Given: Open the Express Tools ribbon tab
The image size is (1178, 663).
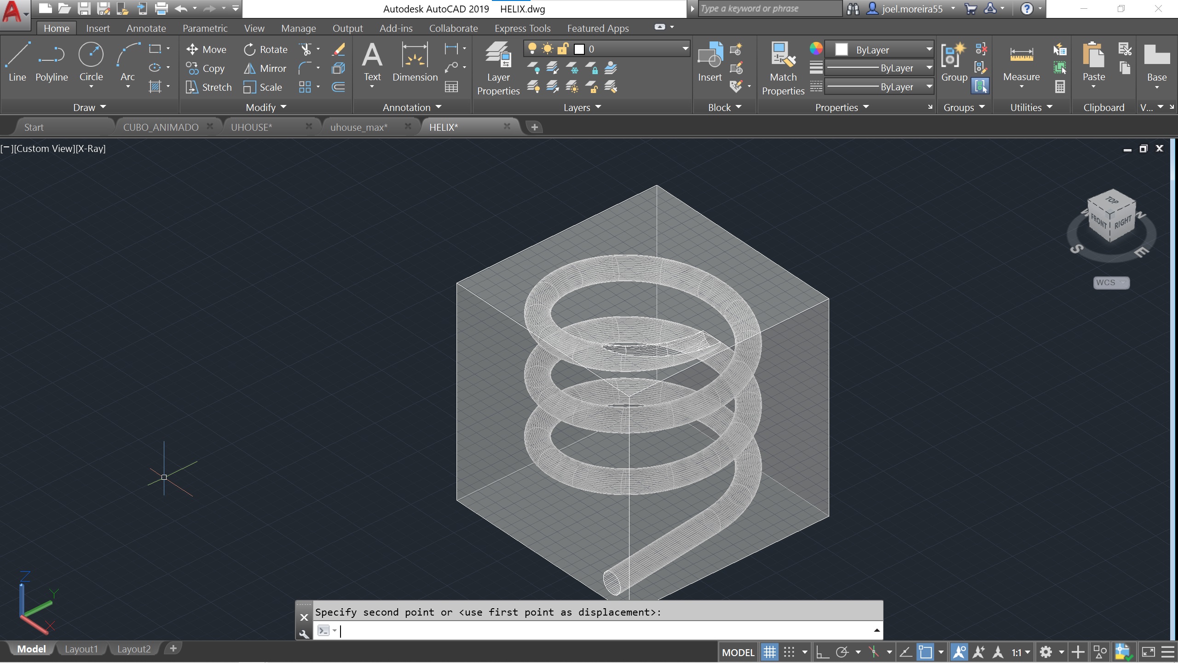Looking at the screenshot, I should tap(522, 28).
